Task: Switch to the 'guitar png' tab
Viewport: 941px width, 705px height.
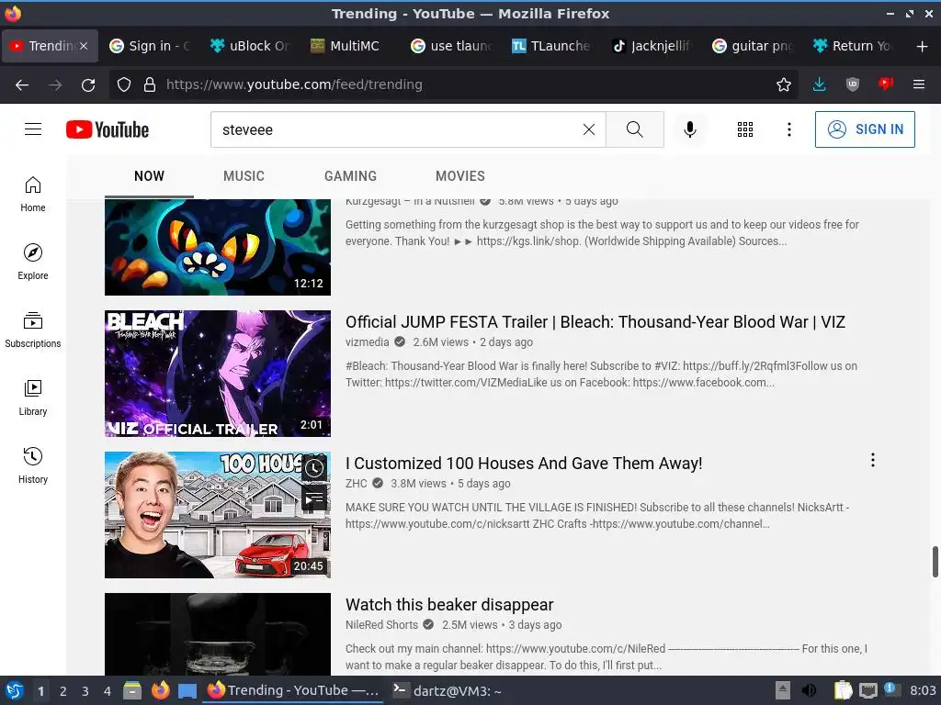Action: tap(753, 46)
